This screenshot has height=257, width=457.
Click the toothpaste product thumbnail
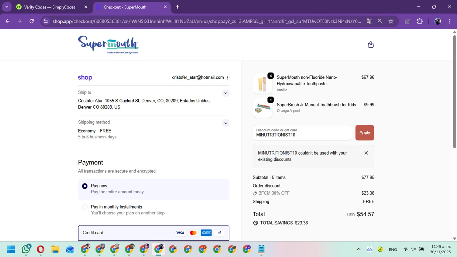pyautogui.click(x=262, y=84)
